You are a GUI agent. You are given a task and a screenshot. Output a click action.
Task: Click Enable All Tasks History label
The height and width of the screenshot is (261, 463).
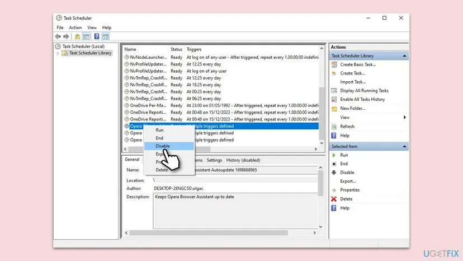coord(362,100)
